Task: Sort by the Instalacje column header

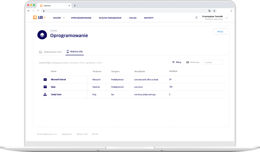Action: 173,71
